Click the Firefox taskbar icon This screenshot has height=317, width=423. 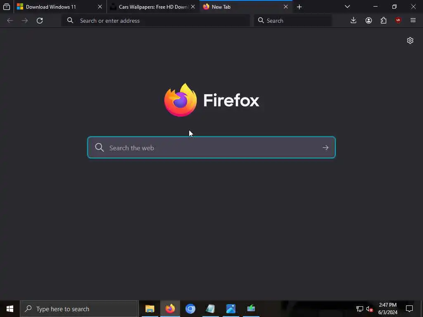(x=170, y=309)
